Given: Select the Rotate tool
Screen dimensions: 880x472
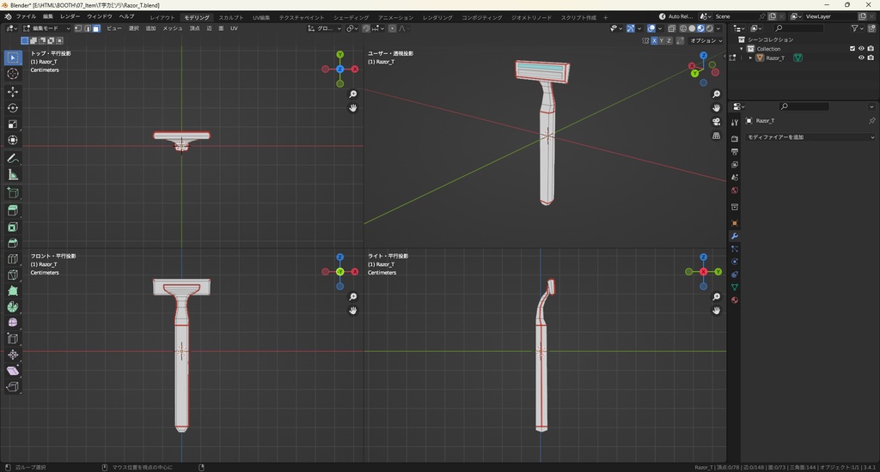Looking at the screenshot, I should [13, 107].
